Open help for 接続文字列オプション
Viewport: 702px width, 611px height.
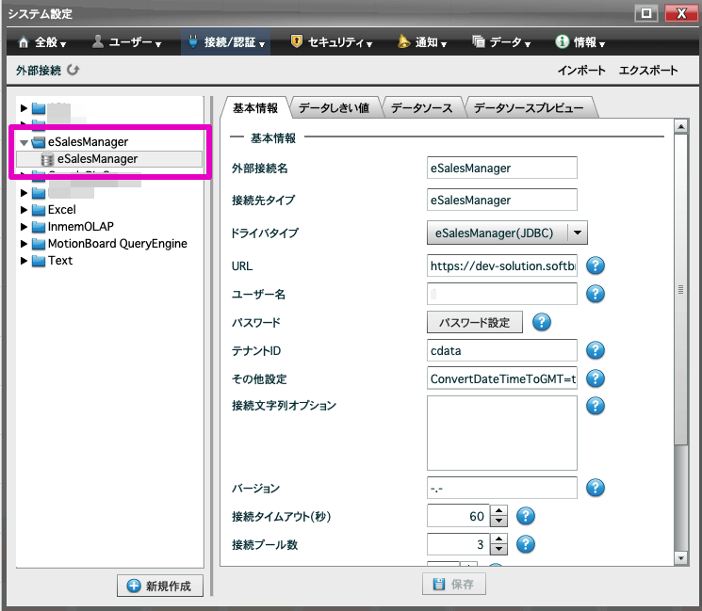[x=596, y=406]
